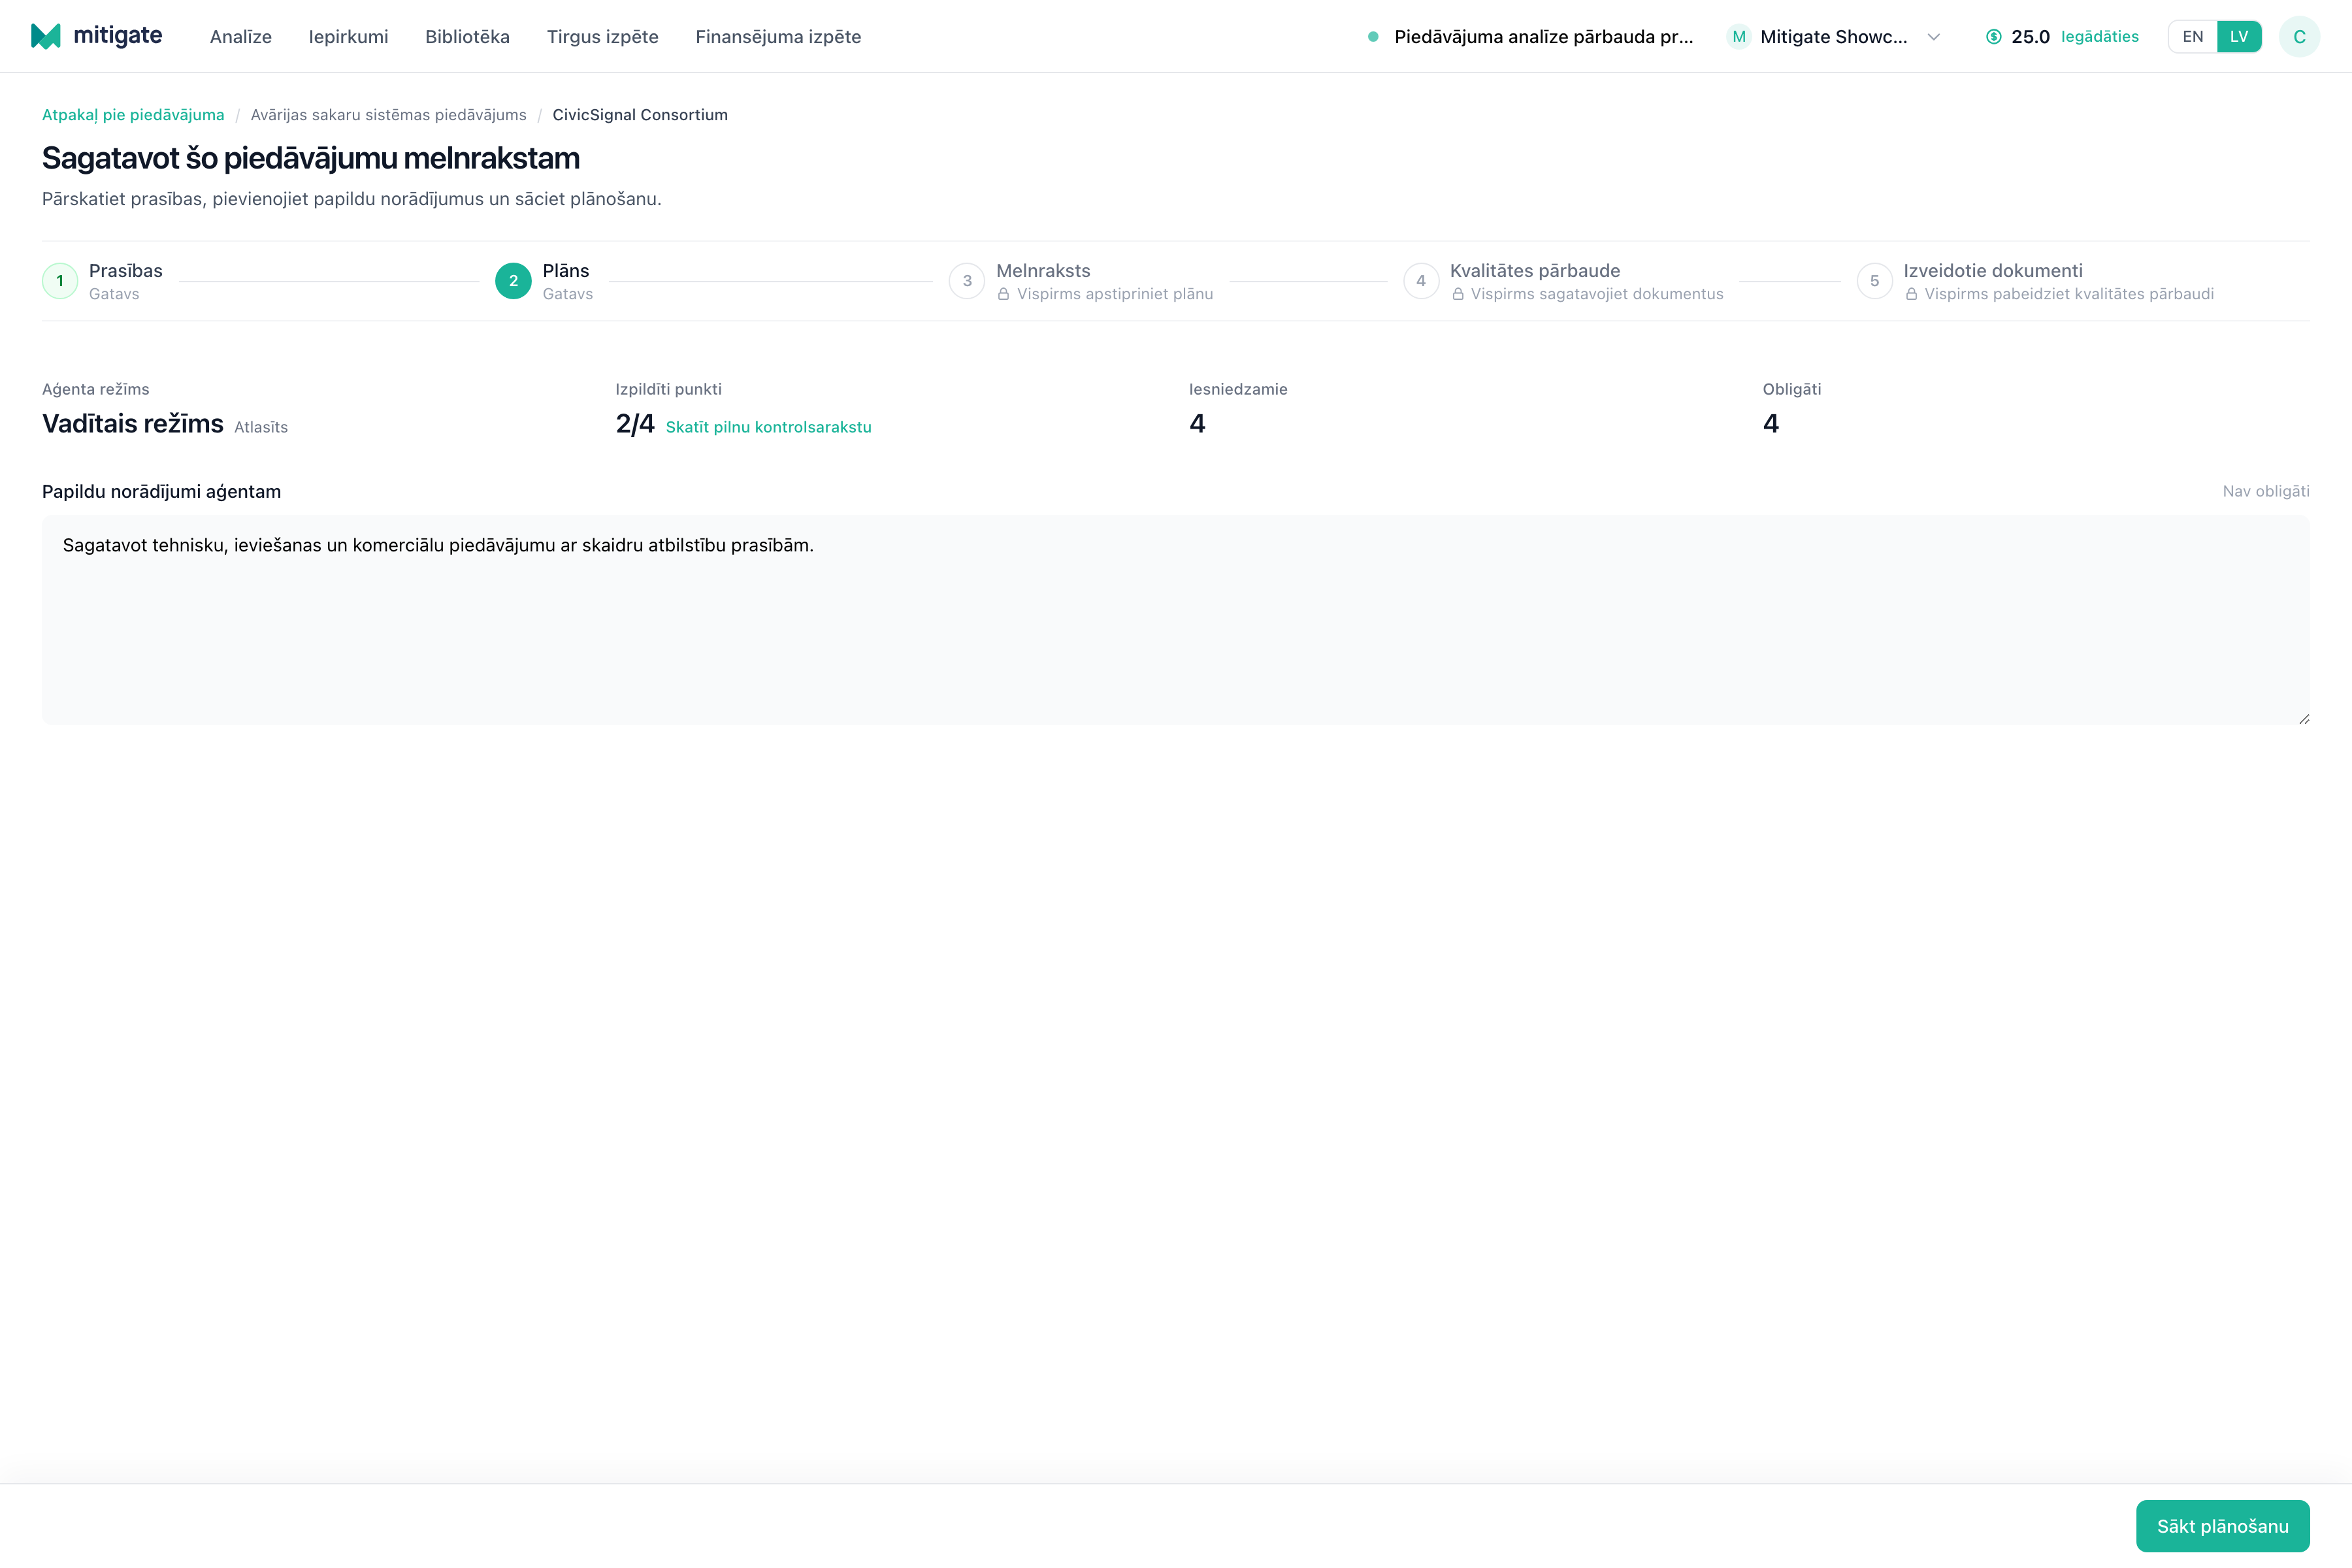Click the credits coin icon

coord(1993,37)
